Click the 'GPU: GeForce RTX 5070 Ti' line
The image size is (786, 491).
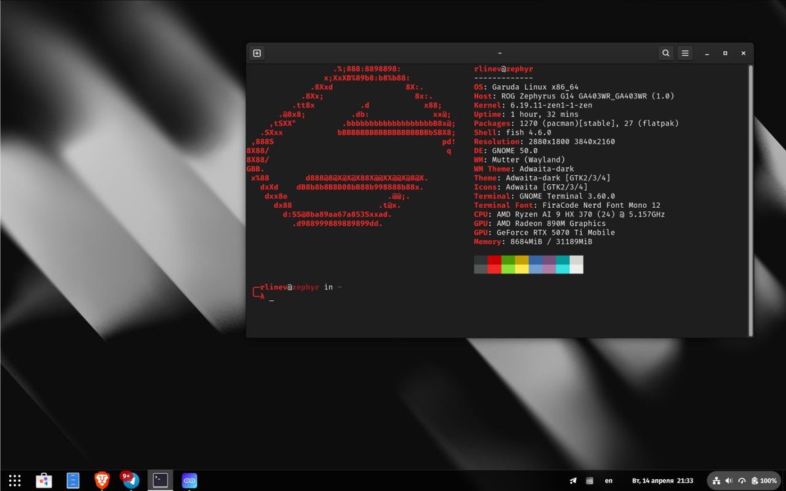(x=544, y=233)
